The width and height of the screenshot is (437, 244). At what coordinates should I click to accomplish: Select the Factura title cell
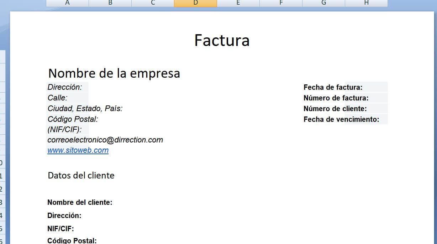(x=222, y=40)
